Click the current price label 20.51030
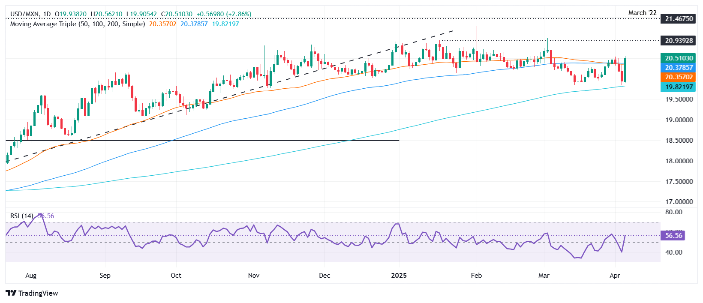The image size is (703, 303). point(679,58)
